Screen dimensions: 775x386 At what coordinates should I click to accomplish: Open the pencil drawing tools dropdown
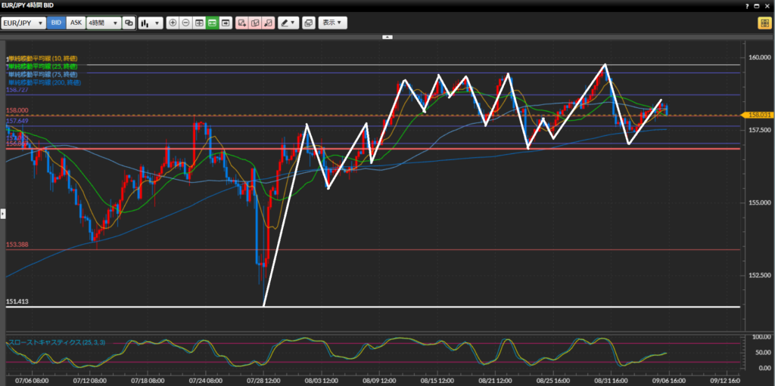pyautogui.click(x=288, y=23)
